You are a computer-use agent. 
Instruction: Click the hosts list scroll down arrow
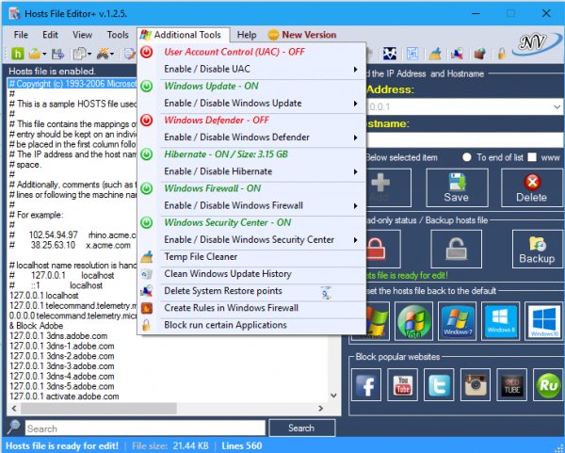click(x=333, y=396)
